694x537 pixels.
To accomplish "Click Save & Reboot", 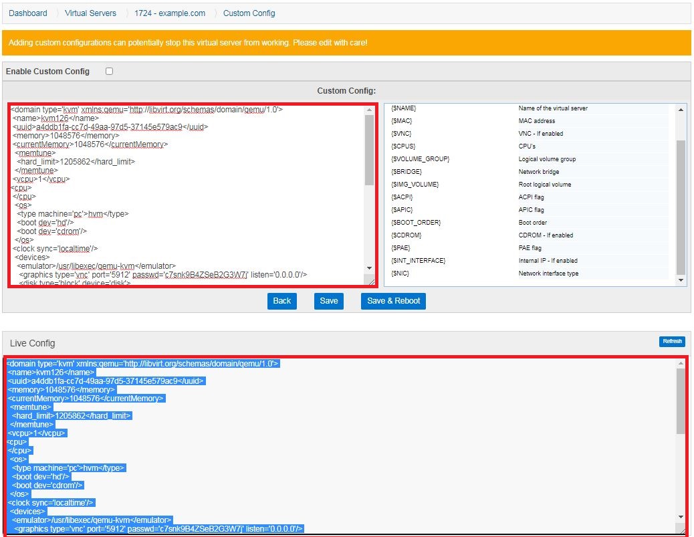I will [x=393, y=301].
